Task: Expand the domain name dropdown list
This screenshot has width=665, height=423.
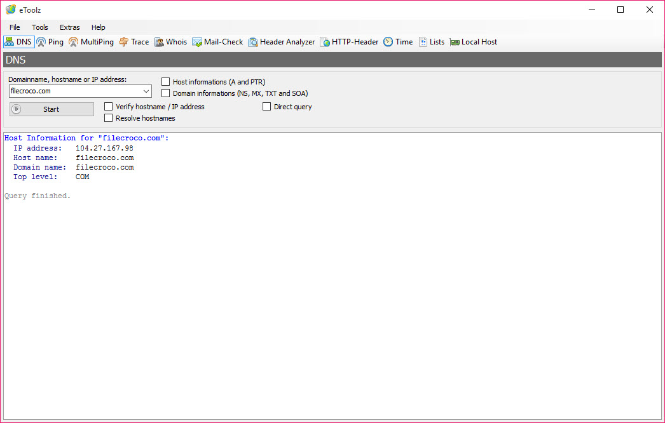Action: click(146, 91)
